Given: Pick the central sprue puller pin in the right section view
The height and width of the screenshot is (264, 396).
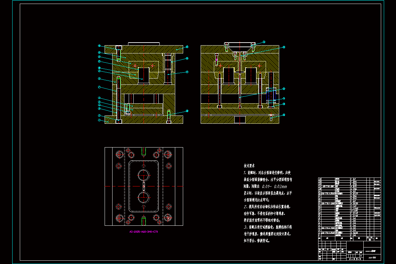Looking at the screenshot, I should [x=239, y=90].
